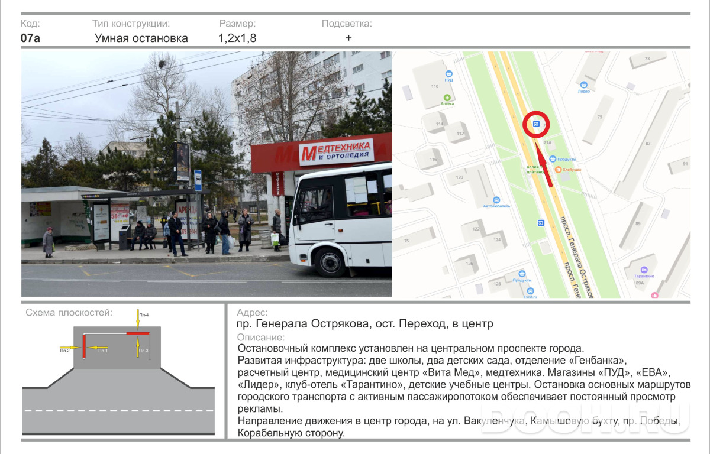Click the Пл-2 label in the scheme
Viewport: 710px width, 454px height.
(64, 351)
